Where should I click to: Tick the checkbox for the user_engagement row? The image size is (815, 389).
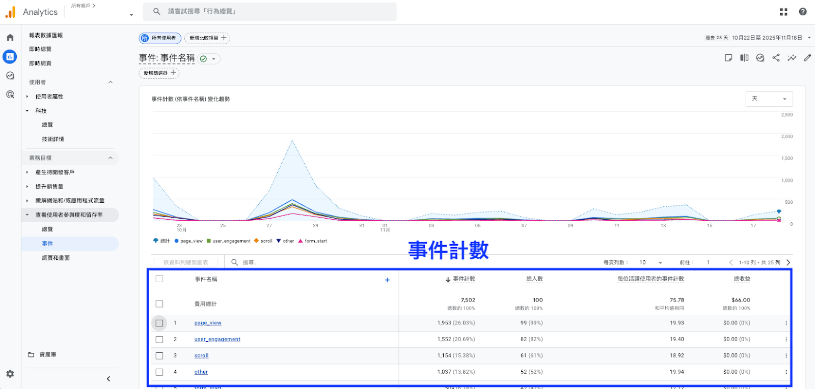click(x=159, y=339)
